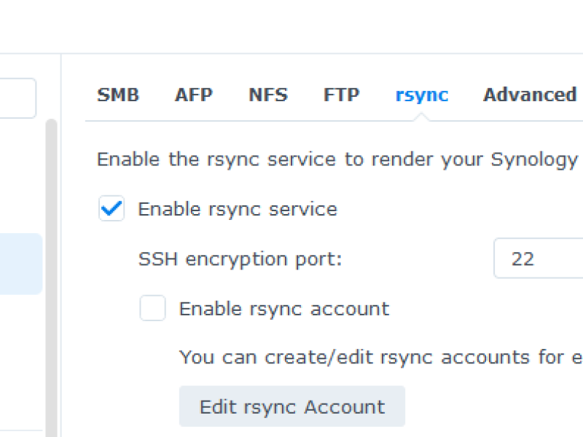The image size is (583, 437).
Task: Uncheck Enable rsync service checkbox
Action: pyautogui.click(x=111, y=208)
